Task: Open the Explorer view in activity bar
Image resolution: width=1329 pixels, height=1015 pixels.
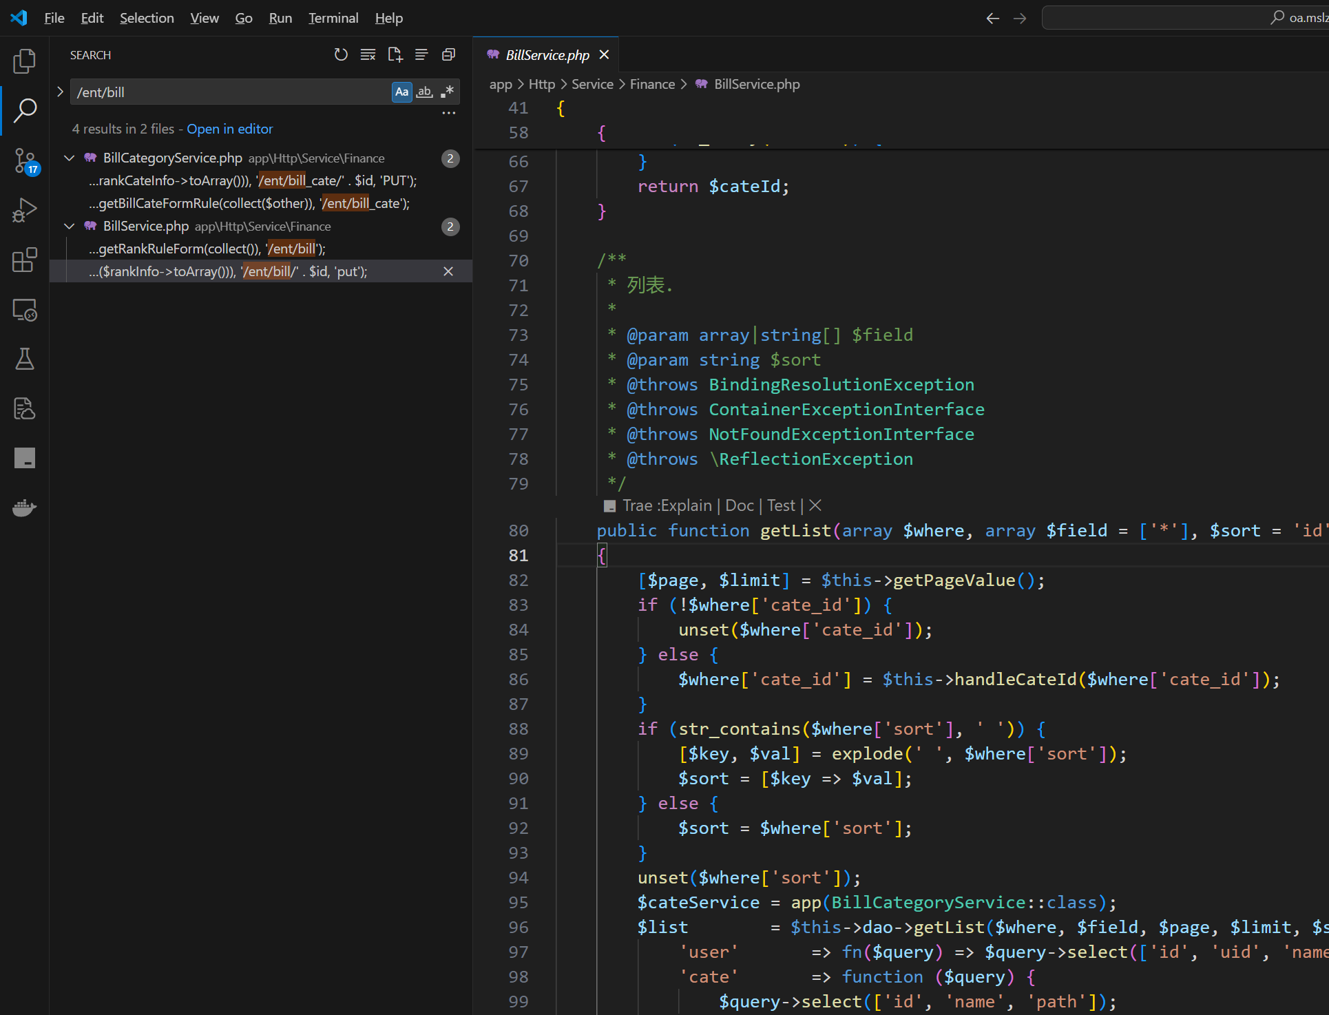Action: click(x=24, y=61)
